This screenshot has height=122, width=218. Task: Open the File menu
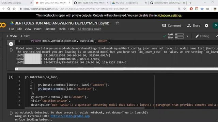pyautogui.click(x=11, y=29)
